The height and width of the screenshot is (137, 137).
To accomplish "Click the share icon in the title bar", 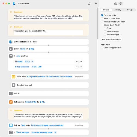I will click(x=89, y=4).
